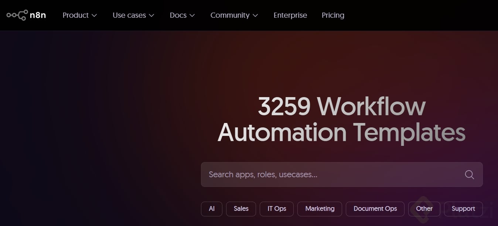This screenshot has height=226, width=498.
Task: Click the 3259 Workflow Automation Templates heading
Action: point(342,119)
